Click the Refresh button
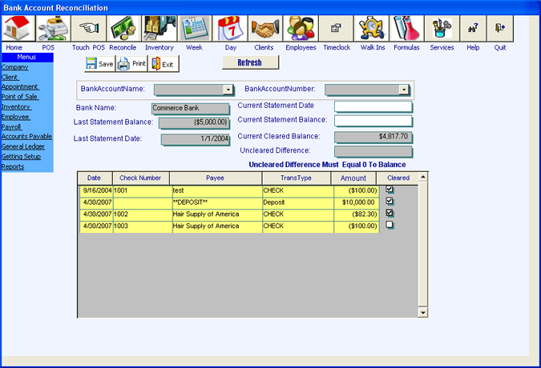The image size is (541, 368). click(x=250, y=62)
